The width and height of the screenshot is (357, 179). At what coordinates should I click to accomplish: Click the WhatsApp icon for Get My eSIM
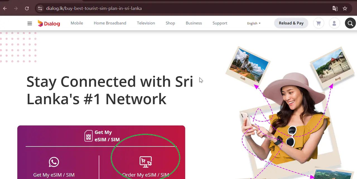(54, 162)
